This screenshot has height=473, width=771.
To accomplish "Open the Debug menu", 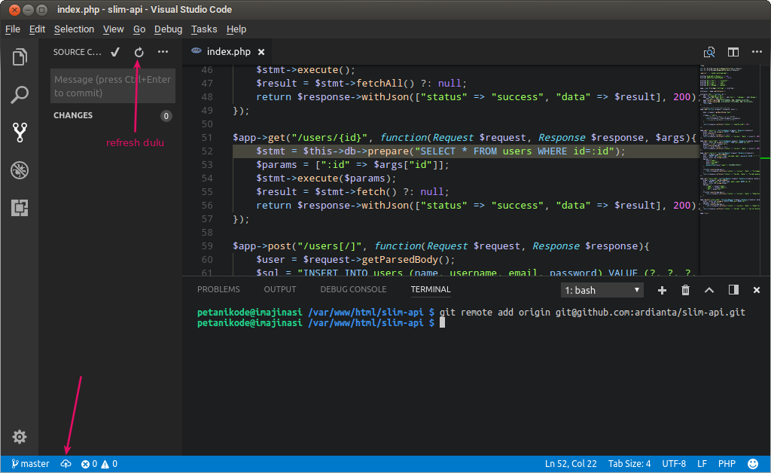I will pyautogui.click(x=167, y=29).
